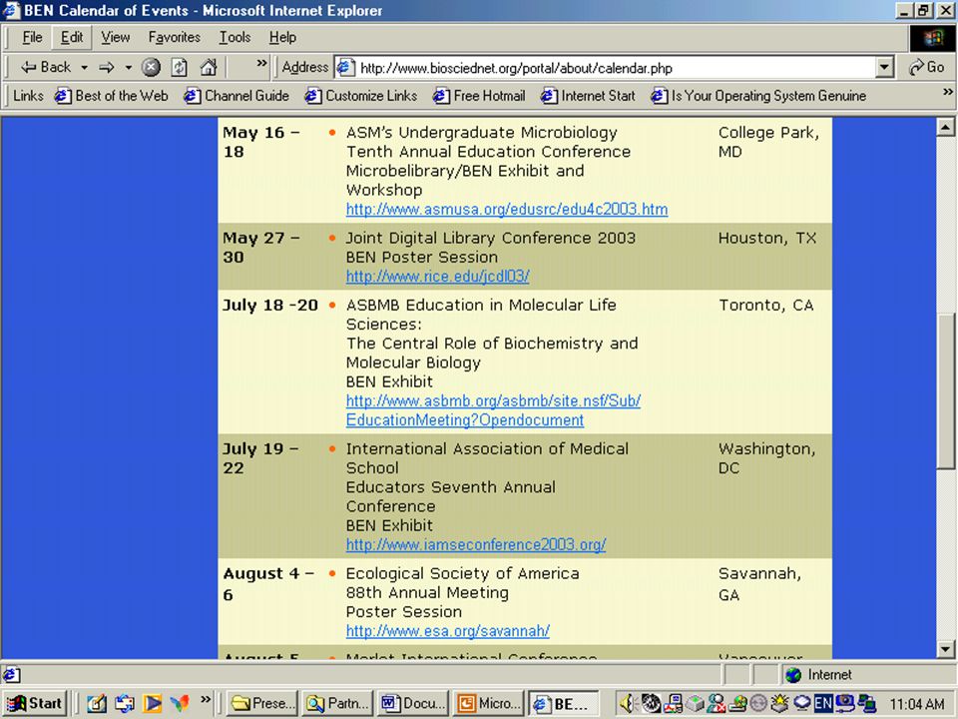Expand the Quick Launch overflow chevron

(x=206, y=699)
